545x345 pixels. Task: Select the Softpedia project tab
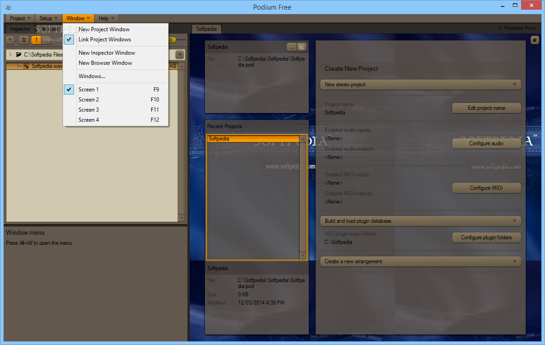[x=206, y=29]
